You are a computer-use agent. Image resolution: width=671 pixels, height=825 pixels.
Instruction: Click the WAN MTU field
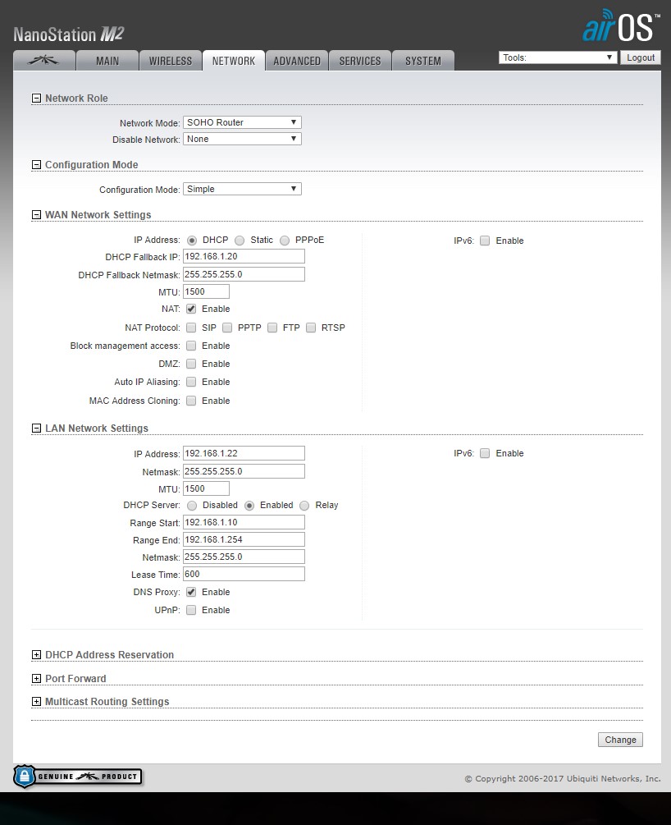(206, 291)
